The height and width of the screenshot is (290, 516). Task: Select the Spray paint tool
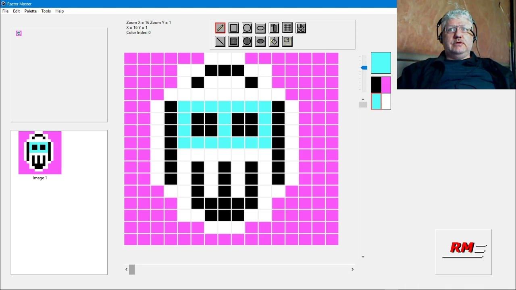[x=274, y=28]
